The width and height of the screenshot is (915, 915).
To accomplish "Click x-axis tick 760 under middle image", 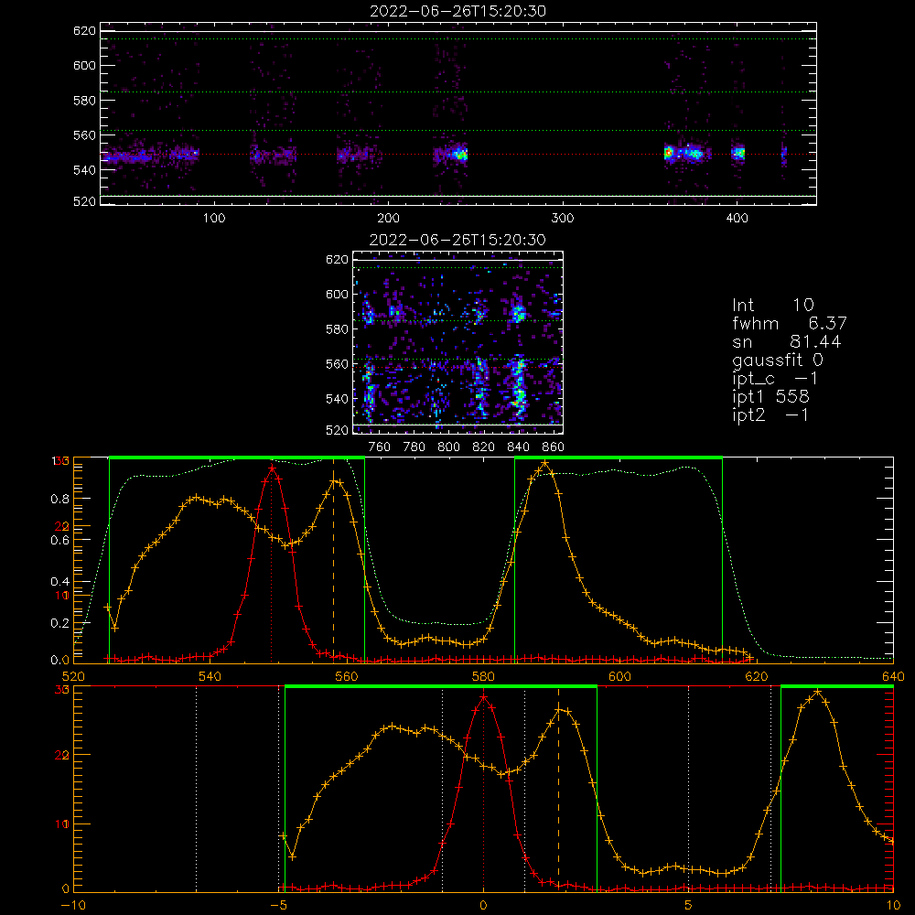I will [380, 447].
